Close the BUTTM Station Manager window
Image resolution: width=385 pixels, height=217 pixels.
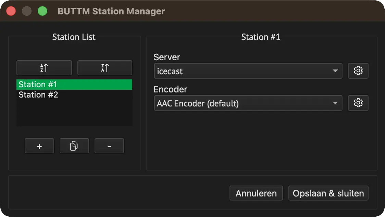(x=11, y=11)
